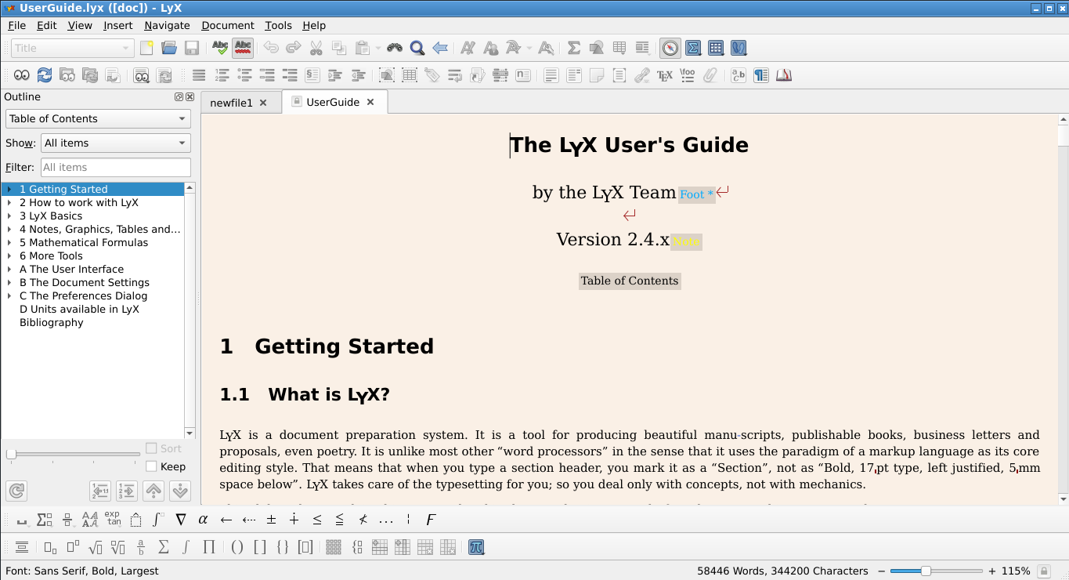Click the Greek alpha symbol icon
This screenshot has height=580, width=1069.
pyautogui.click(x=203, y=520)
